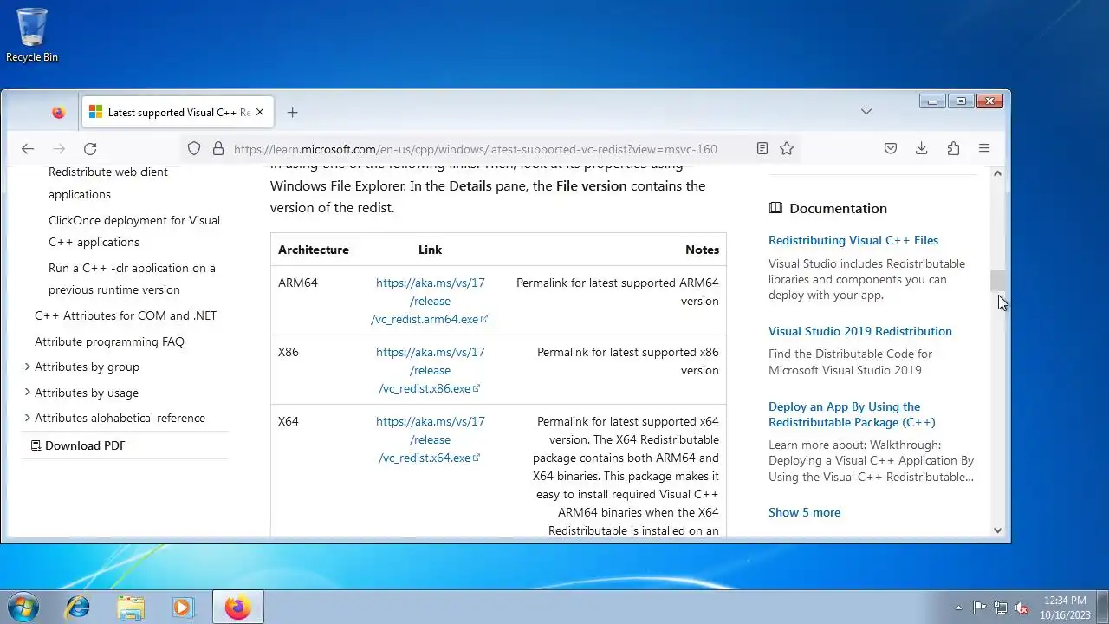Click the vertical scrollbar thumb

point(997,281)
